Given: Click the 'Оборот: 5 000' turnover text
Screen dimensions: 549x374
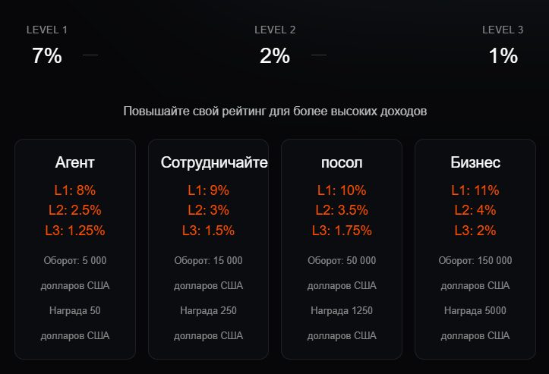Looking at the screenshot, I should tap(75, 261).
